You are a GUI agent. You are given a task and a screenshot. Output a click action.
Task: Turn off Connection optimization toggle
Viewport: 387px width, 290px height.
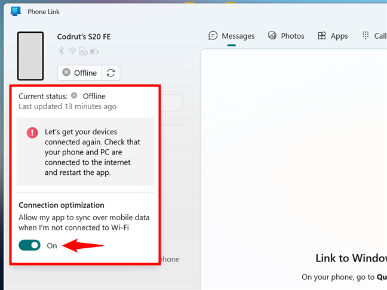pyautogui.click(x=30, y=245)
